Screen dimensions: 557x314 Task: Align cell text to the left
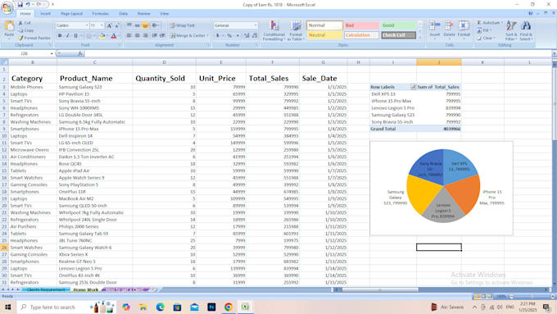coord(129,35)
